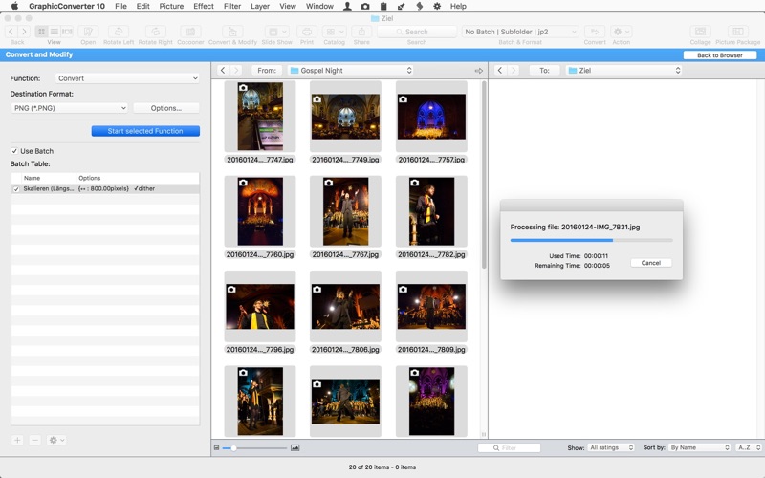
Task: Click the Rotate Left toolbar icon
Action: pos(120,33)
